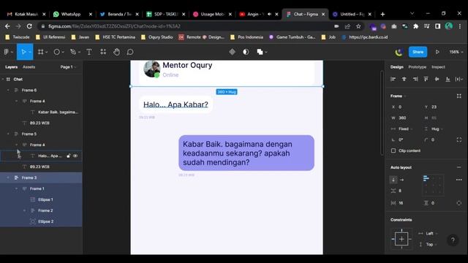Click the individual padding icon
Viewport: 468px width, 263px height.
(x=459, y=203)
